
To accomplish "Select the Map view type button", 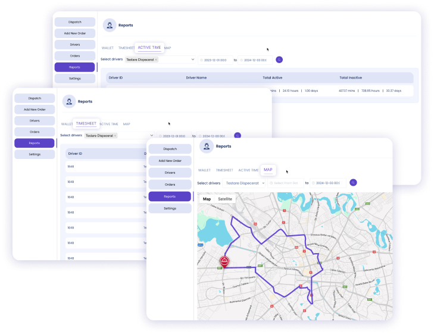I will [x=207, y=199].
